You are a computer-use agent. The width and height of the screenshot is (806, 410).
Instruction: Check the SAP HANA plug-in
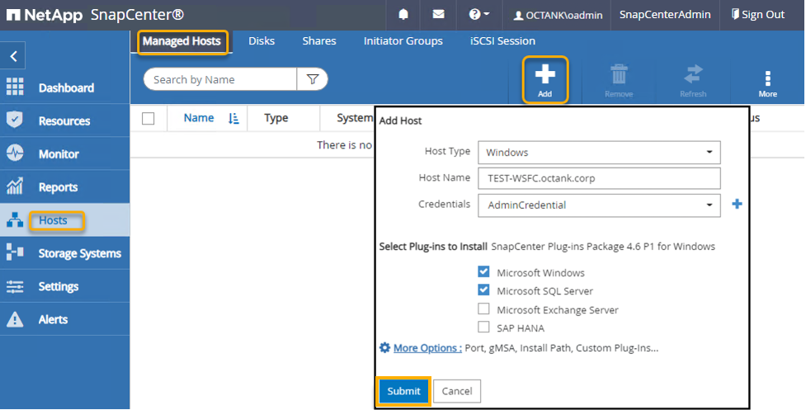483,328
